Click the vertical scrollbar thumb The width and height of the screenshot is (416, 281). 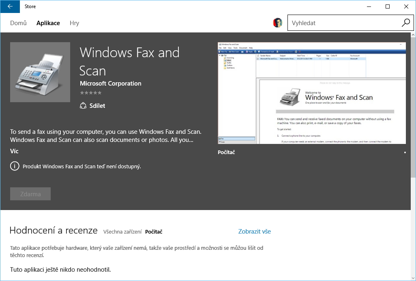pyautogui.click(x=413, y=107)
